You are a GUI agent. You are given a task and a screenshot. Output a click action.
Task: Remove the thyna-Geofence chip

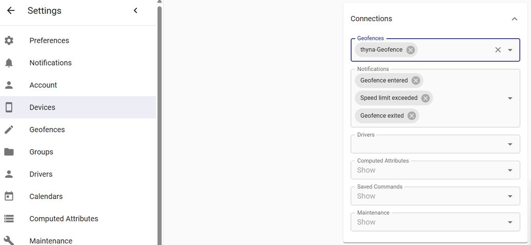point(411,50)
